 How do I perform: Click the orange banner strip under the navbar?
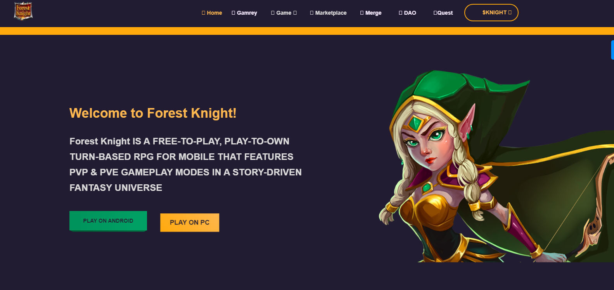pyautogui.click(x=307, y=31)
